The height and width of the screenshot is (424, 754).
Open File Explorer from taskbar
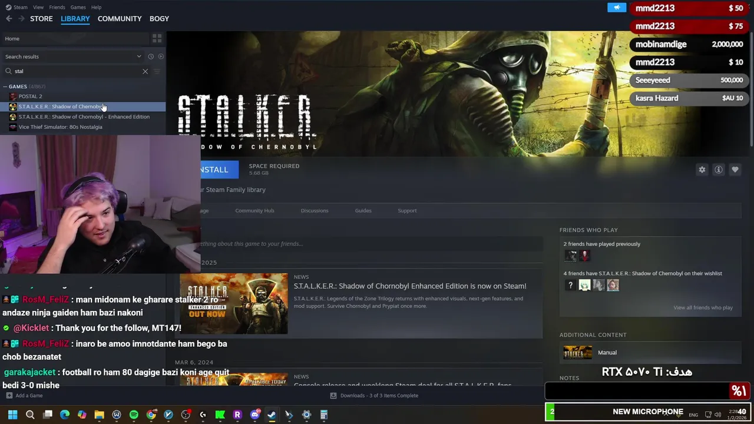point(99,415)
